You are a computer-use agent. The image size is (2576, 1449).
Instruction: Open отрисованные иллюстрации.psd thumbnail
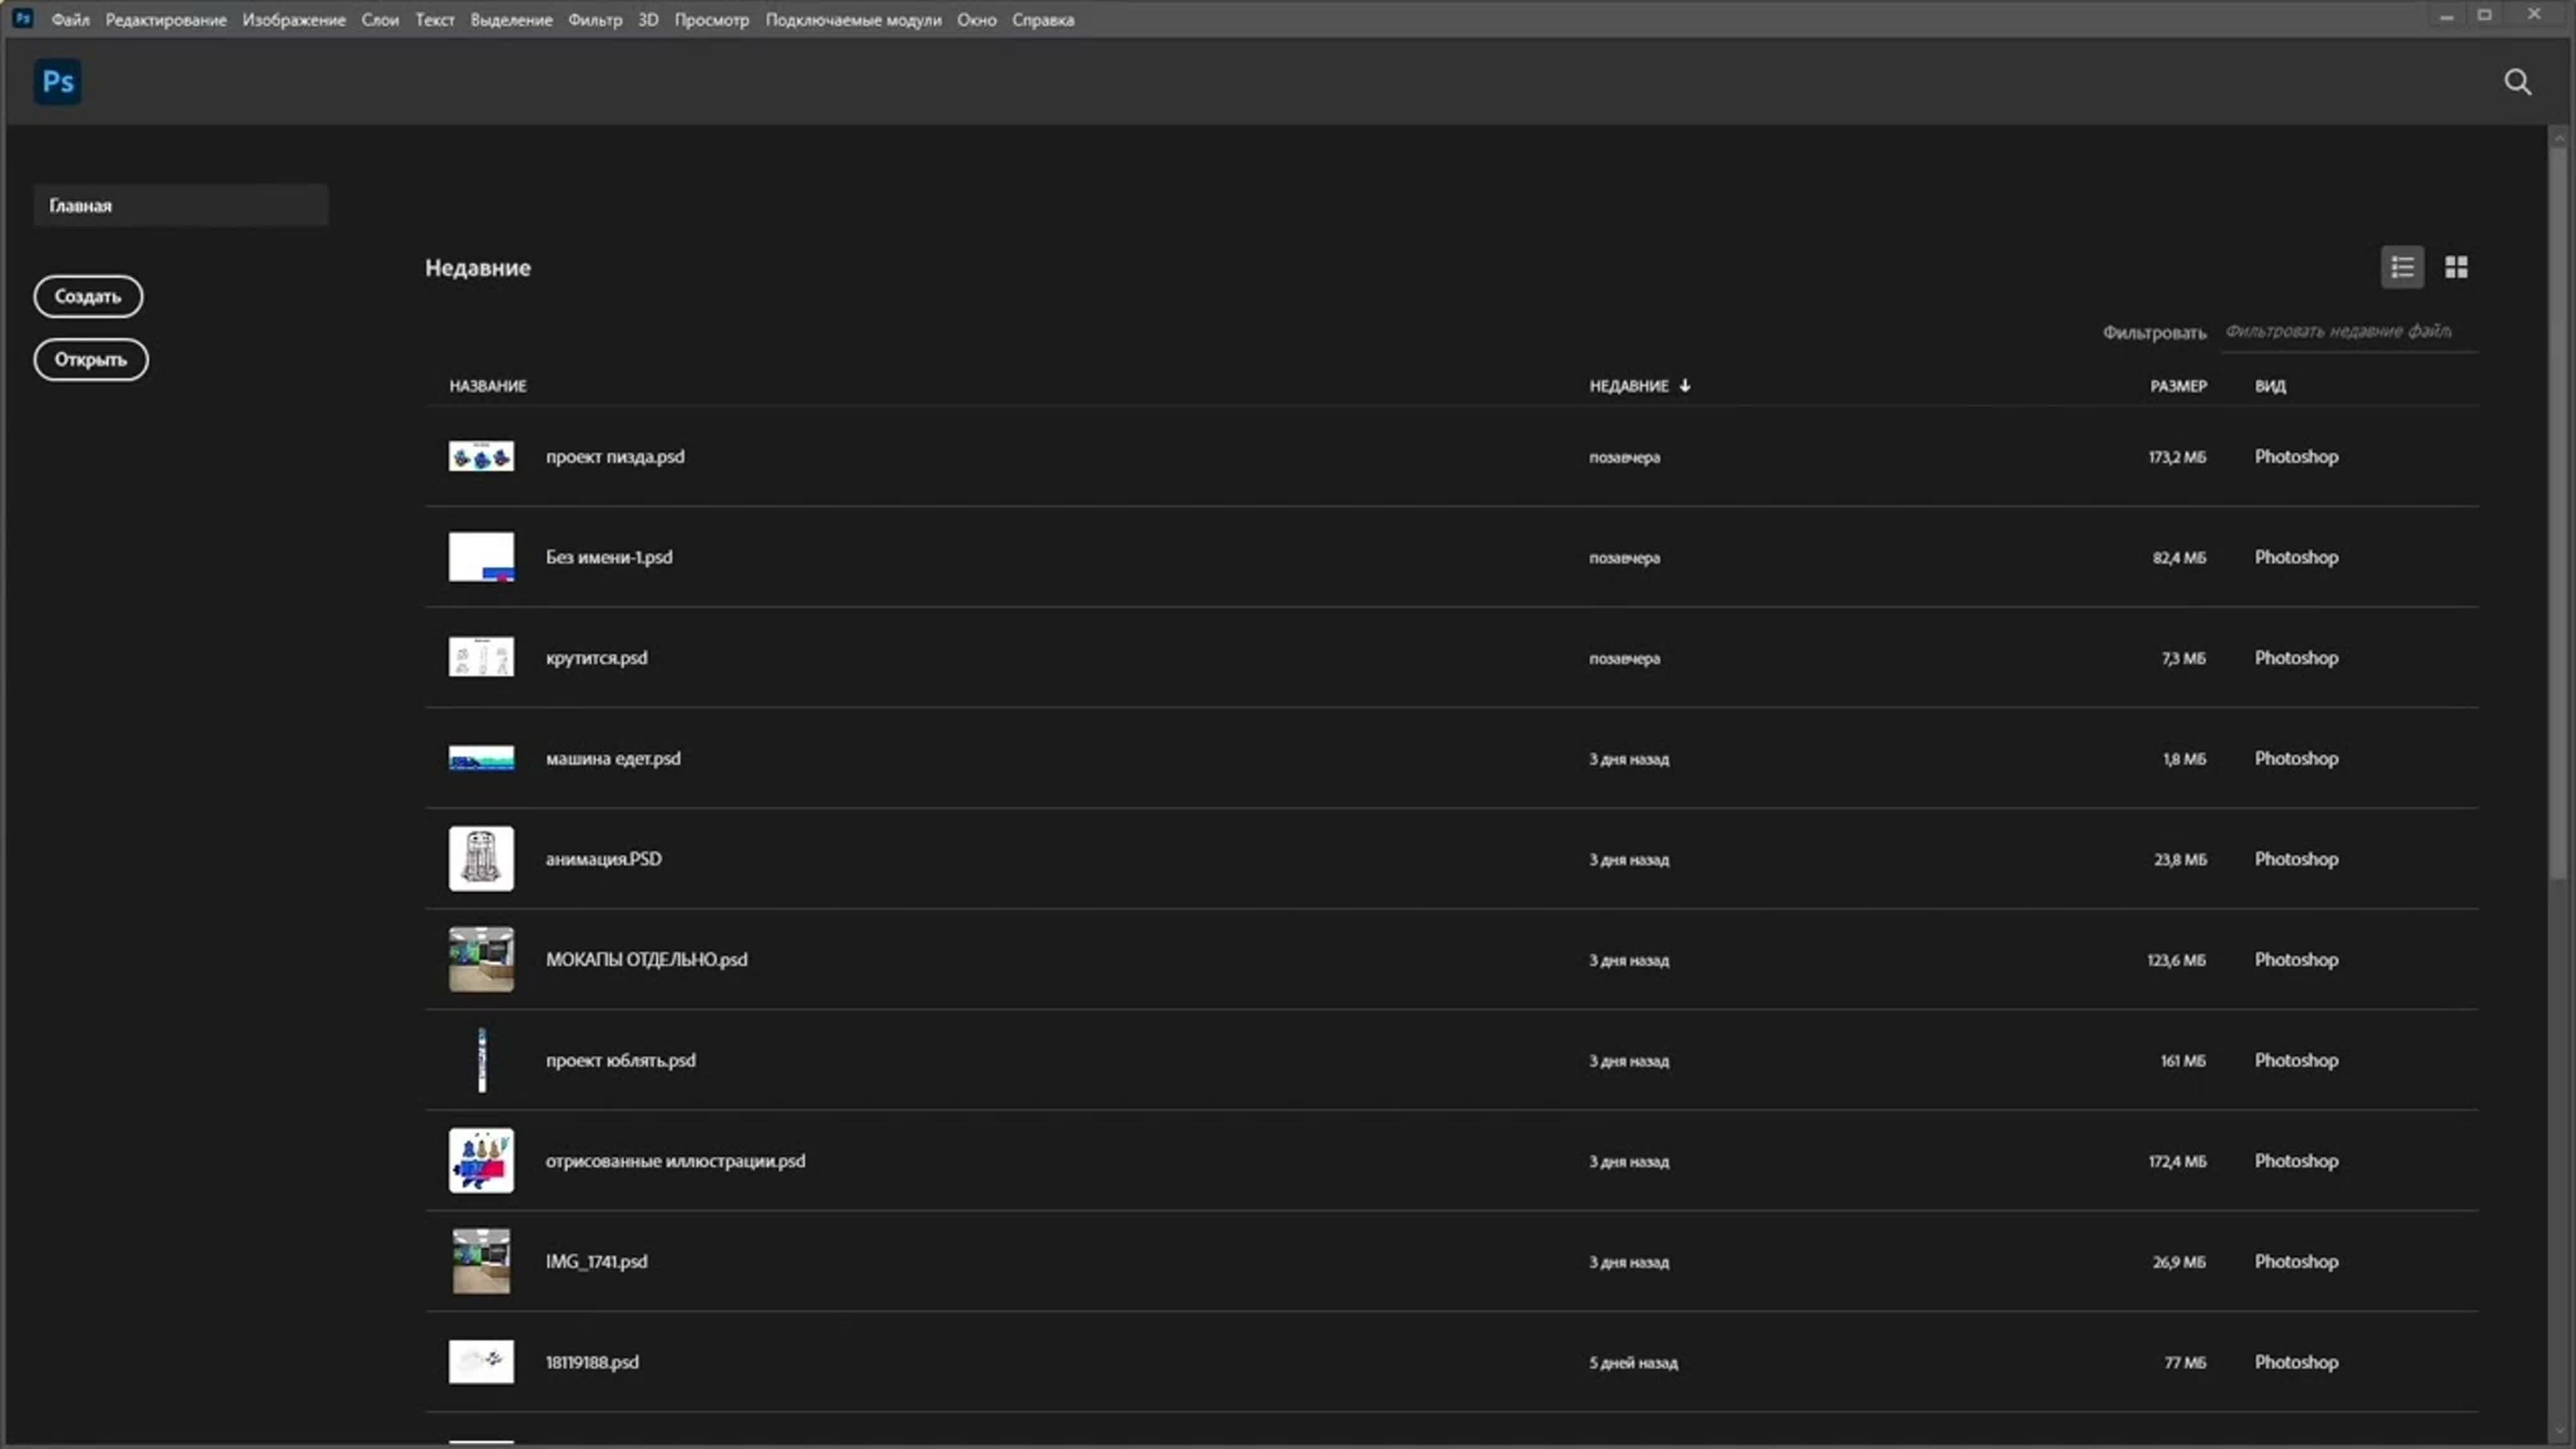pyautogui.click(x=481, y=1161)
